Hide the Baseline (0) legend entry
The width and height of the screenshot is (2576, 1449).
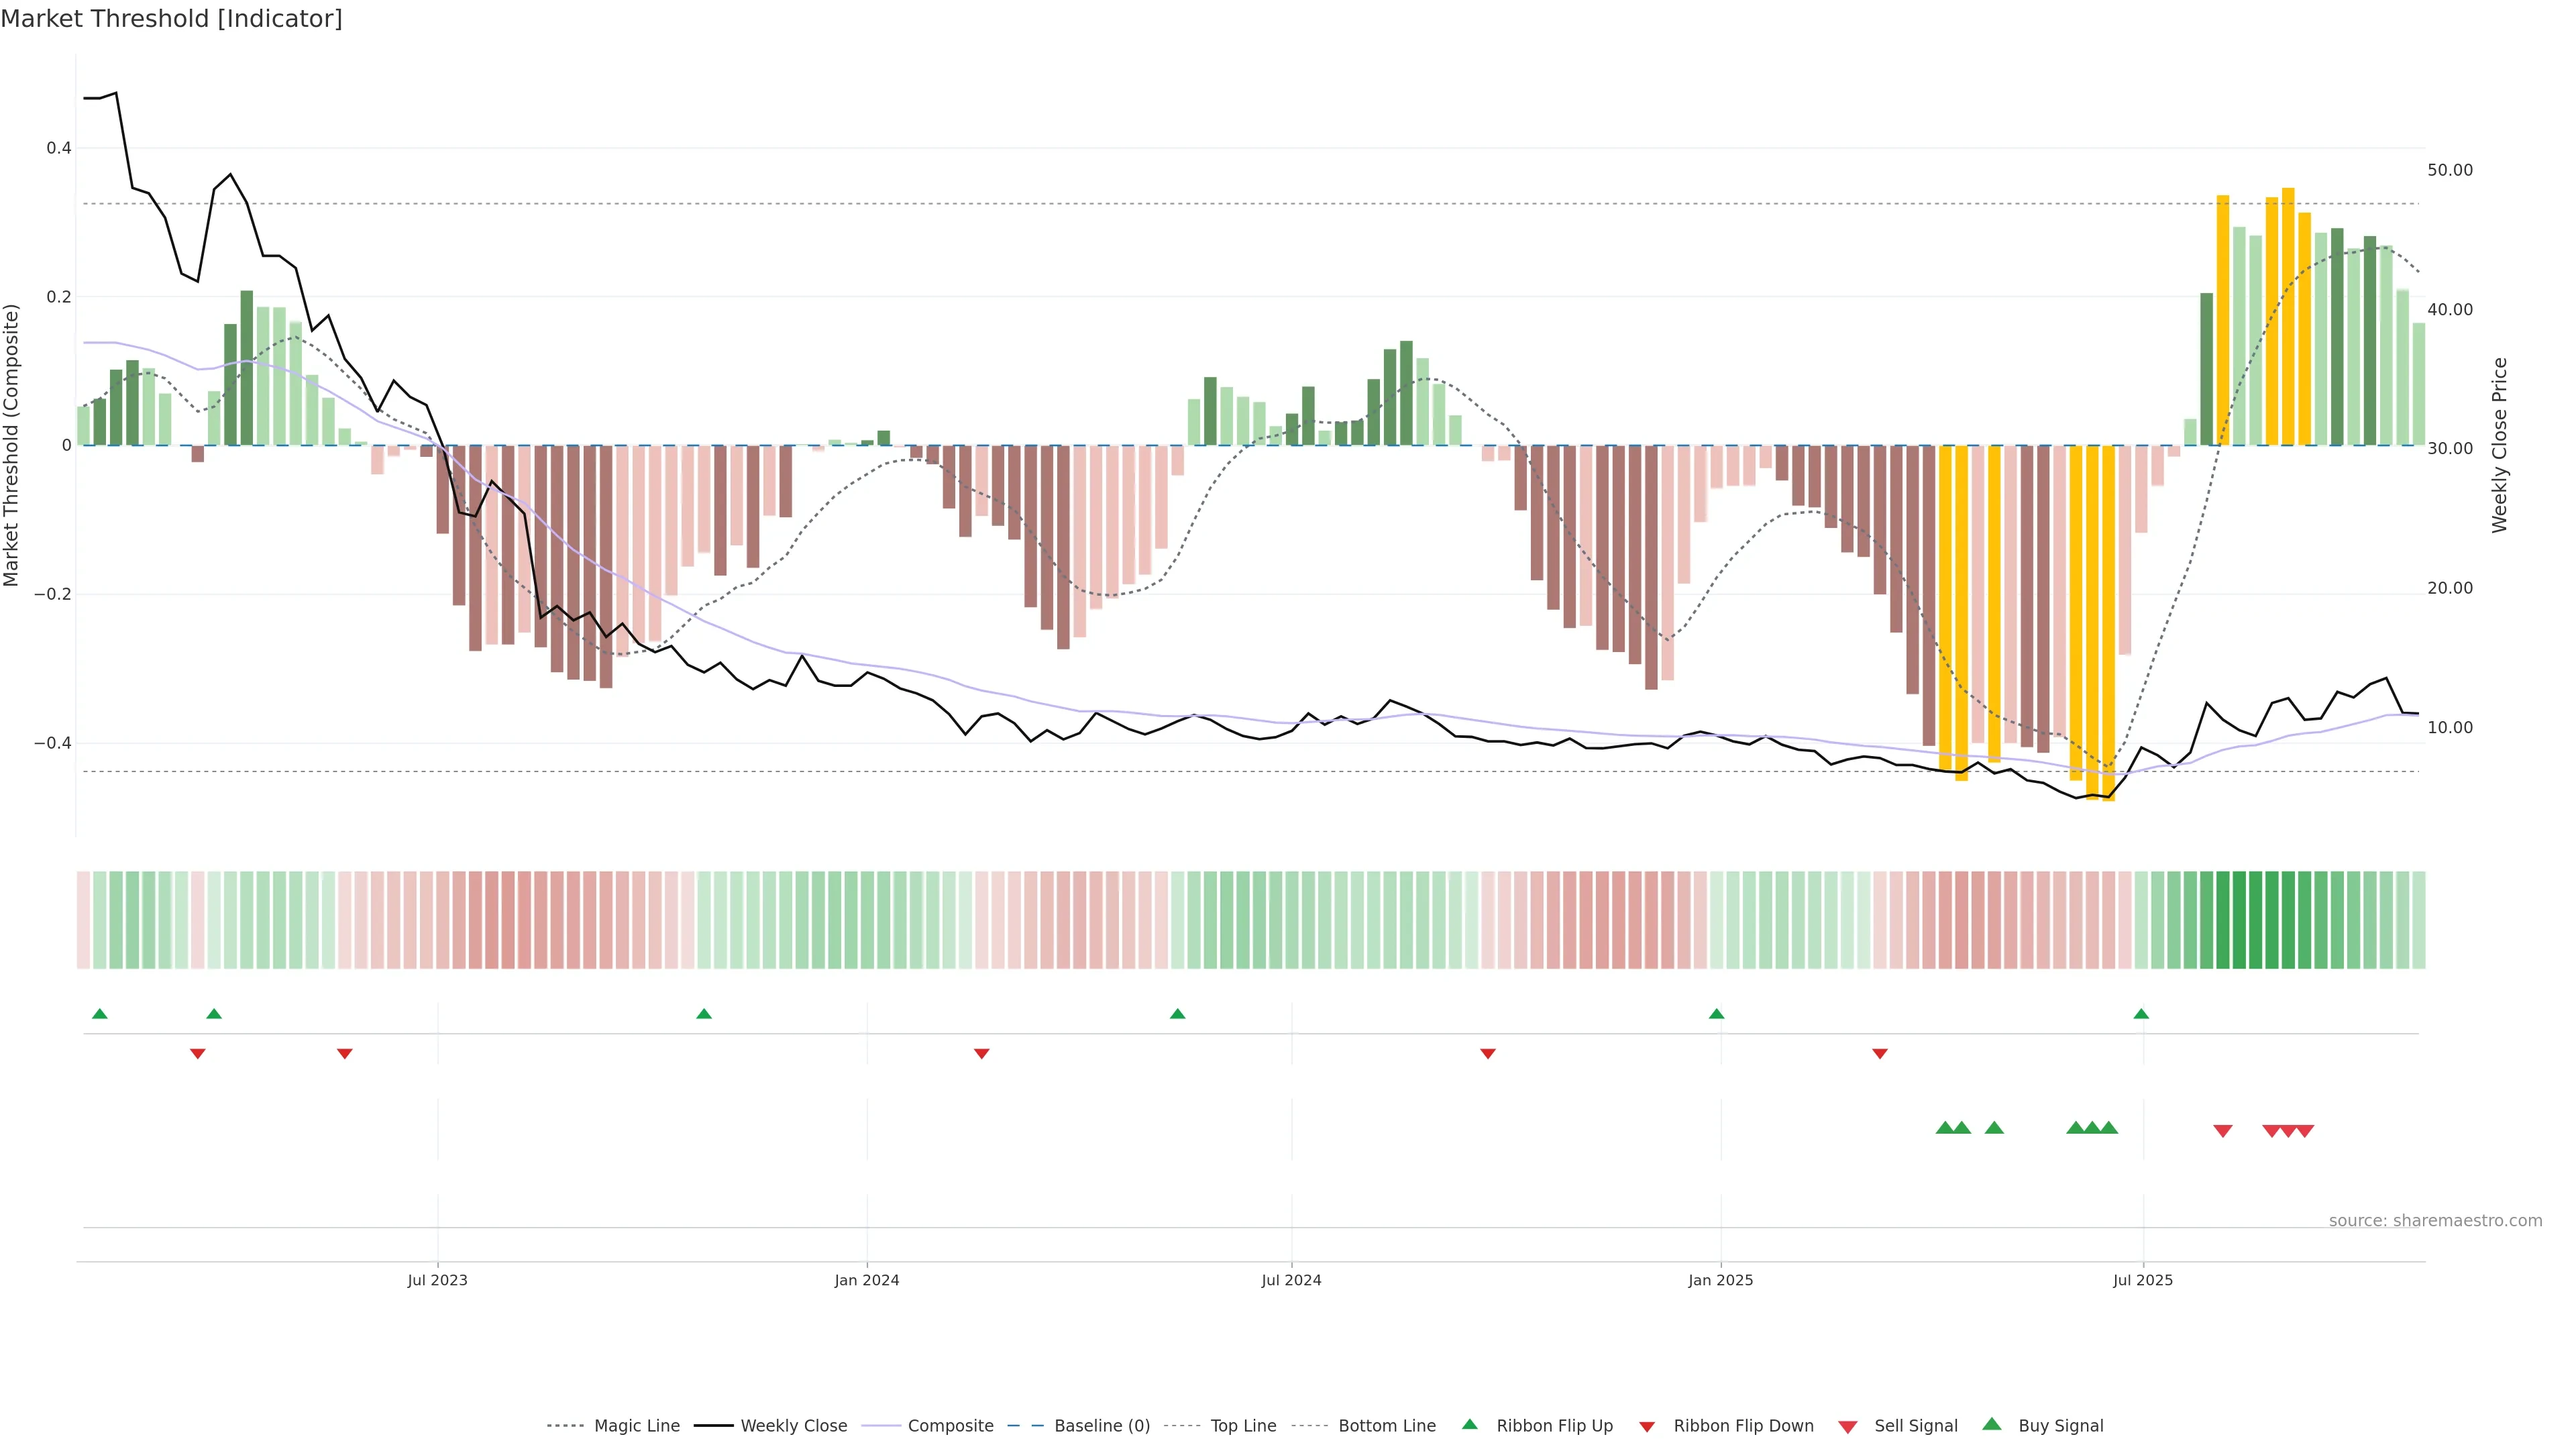point(1102,1425)
